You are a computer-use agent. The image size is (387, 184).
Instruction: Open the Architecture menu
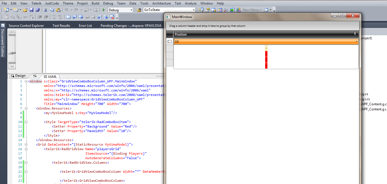(x=161, y=3)
